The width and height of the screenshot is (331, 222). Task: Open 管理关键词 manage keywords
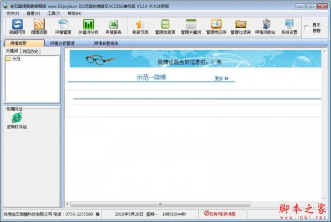click(191, 27)
